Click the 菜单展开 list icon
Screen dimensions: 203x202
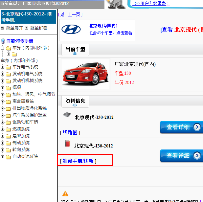[2, 28]
